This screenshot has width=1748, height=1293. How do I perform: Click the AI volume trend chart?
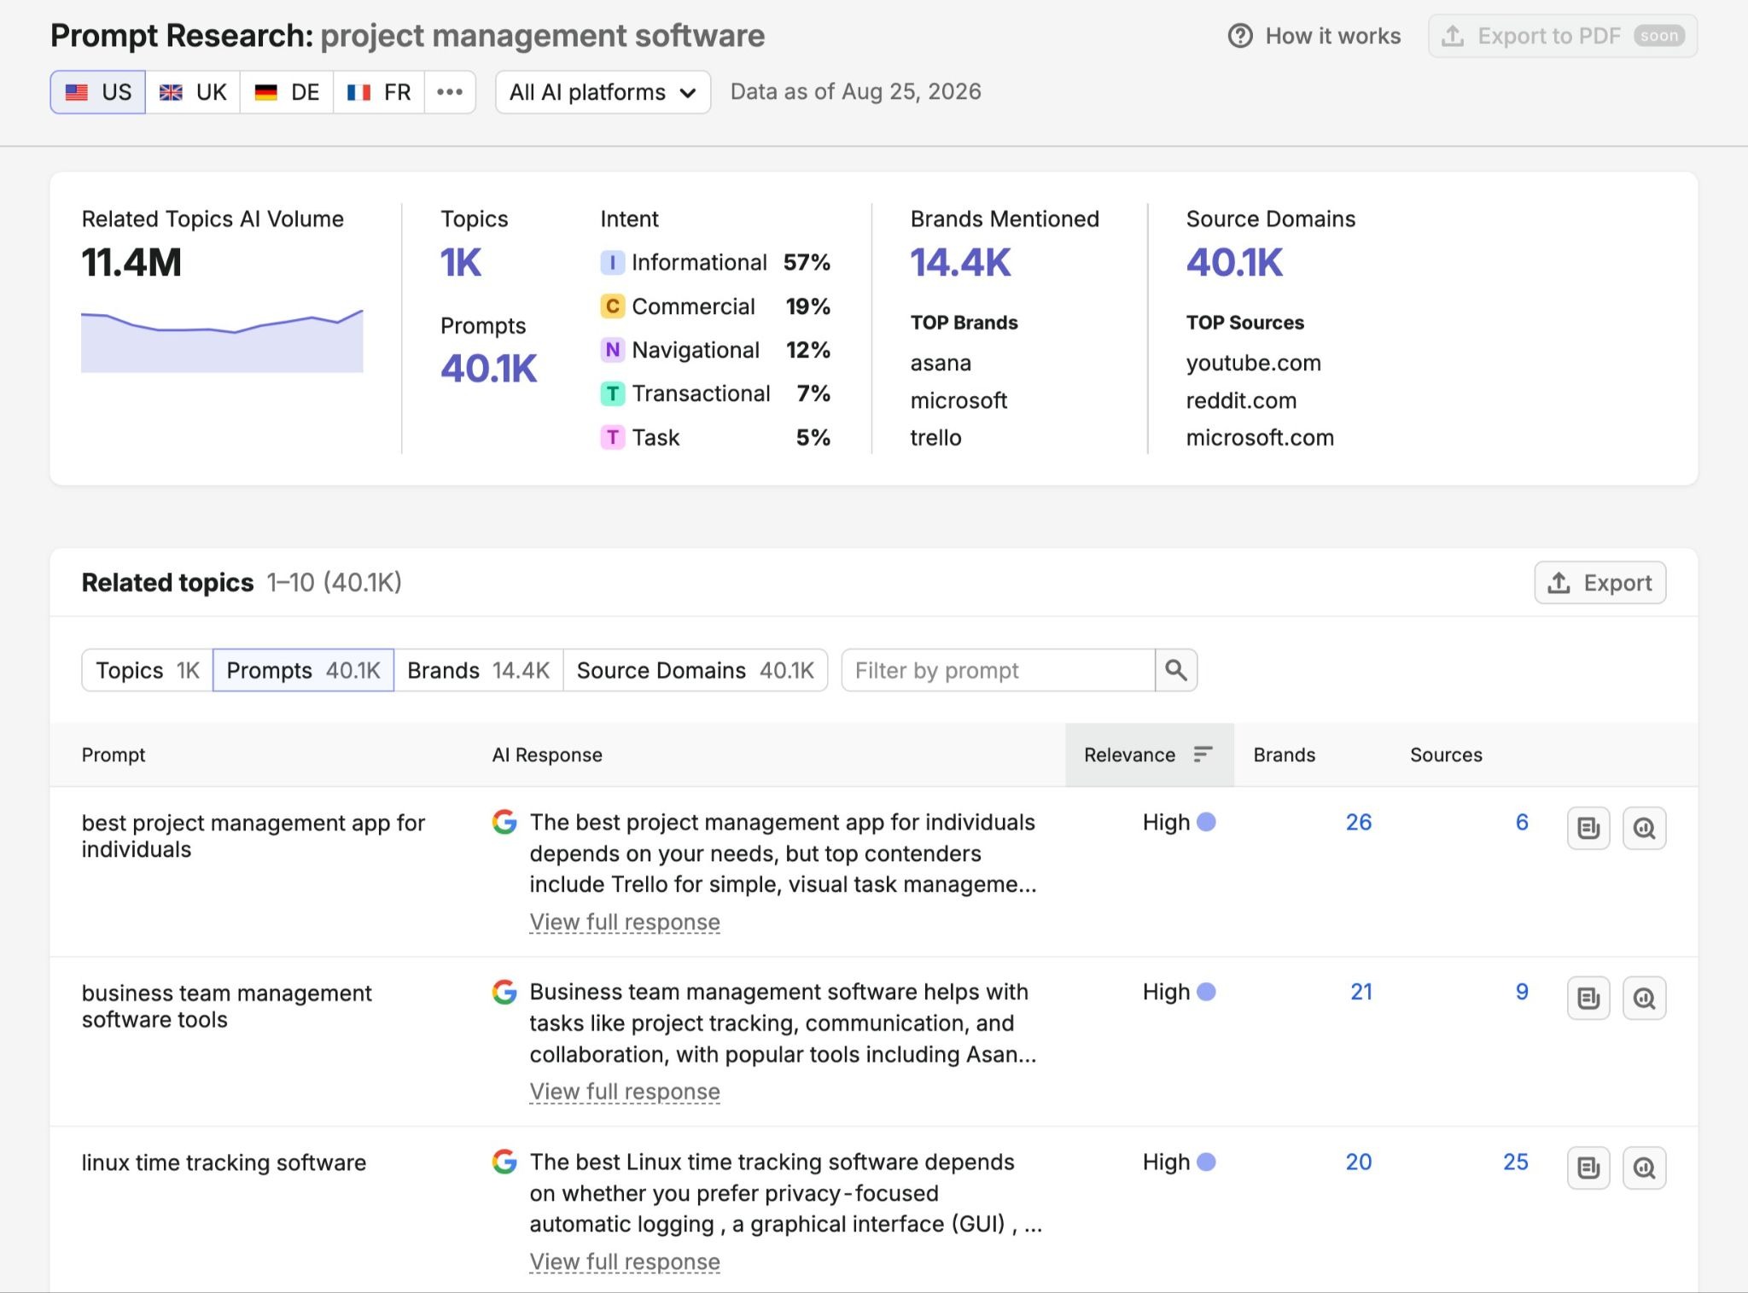[x=222, y=341]
